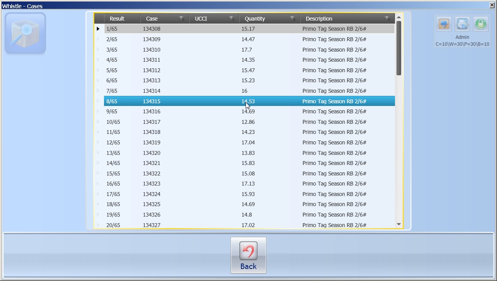Click quantity value 17.7
This screenshot has height=281, width=497.
246,50
